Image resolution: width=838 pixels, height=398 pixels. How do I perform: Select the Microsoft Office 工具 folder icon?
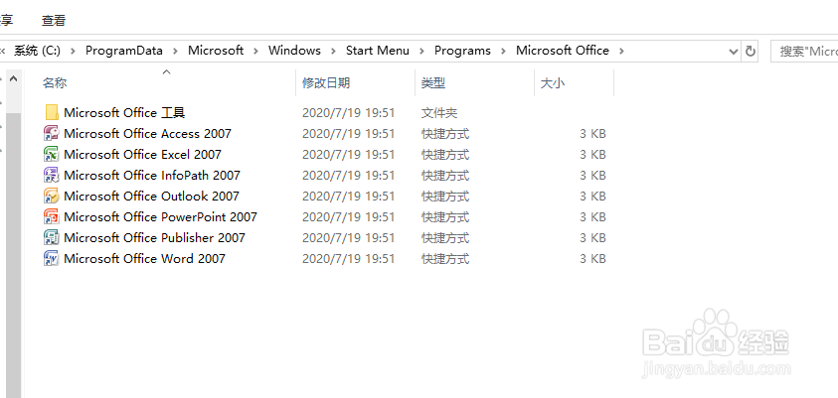(x=52, y=113)
